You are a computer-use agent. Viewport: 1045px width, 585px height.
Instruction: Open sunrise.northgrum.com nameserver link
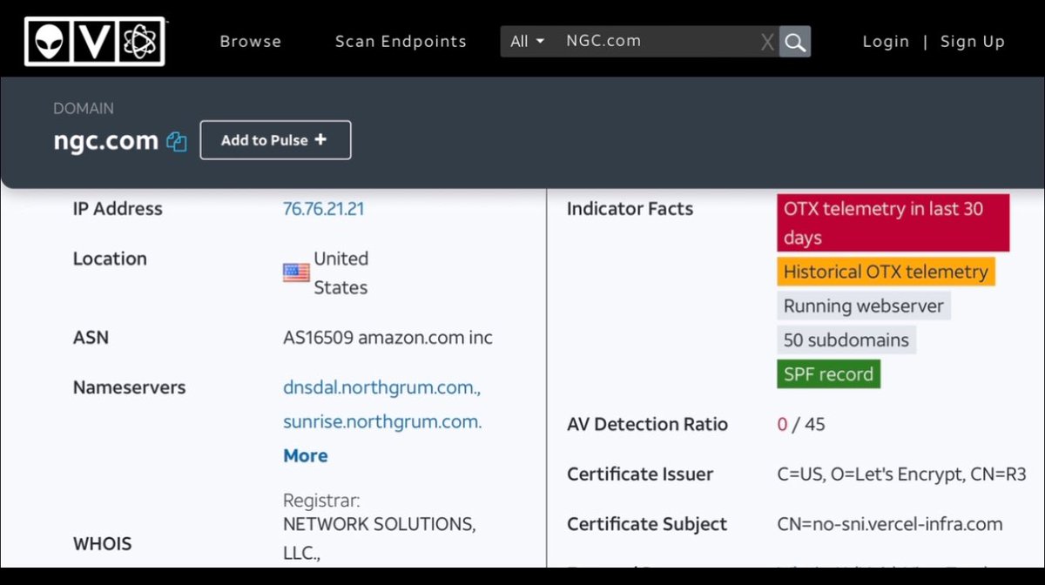click(x=381, y=421)
